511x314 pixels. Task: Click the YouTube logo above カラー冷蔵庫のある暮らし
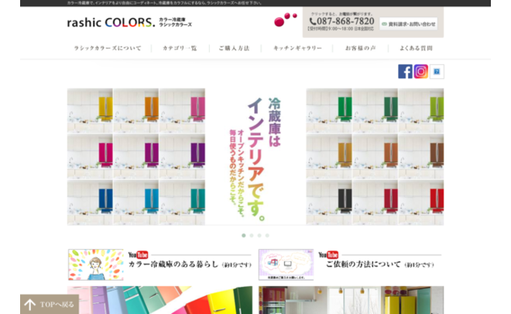[139, 254]
